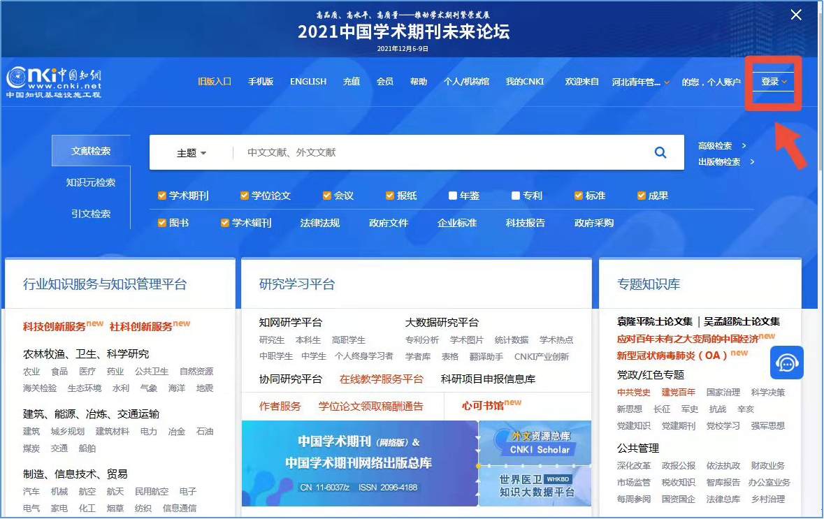Open 吴孟超院士论文集 link
This screenshot has height=519, width=824.
pyautogui.click(x=742, y=321)
